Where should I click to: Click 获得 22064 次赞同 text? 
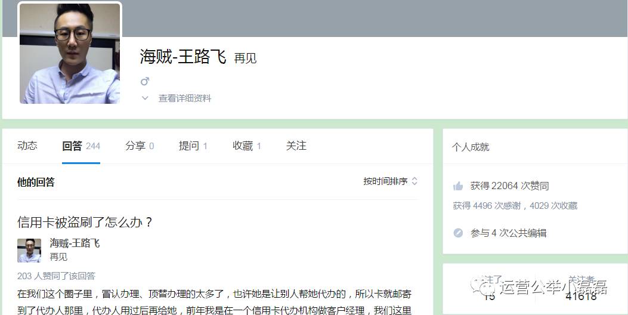pyautogui.click(x=509, y=186)
